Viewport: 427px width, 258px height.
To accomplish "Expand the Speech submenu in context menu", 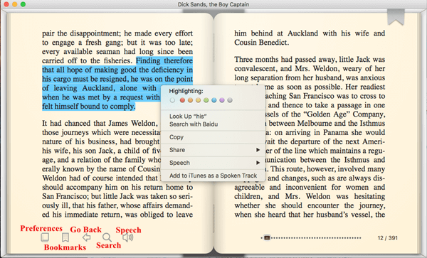I will tap(213, 163).
